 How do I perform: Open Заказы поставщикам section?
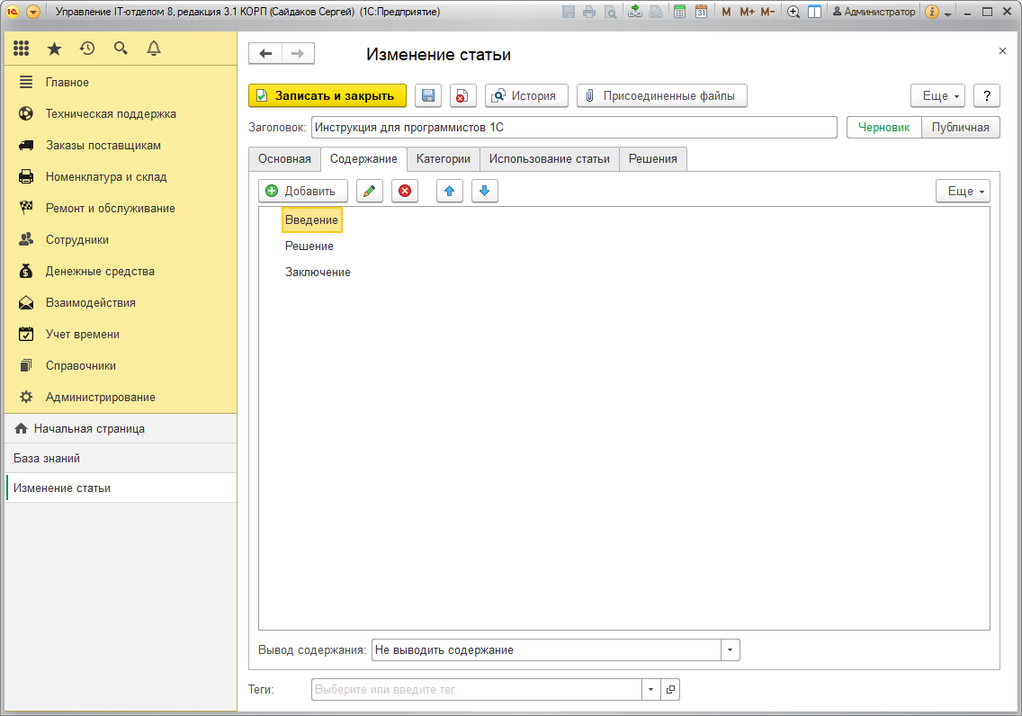click(x=121, y=146)
